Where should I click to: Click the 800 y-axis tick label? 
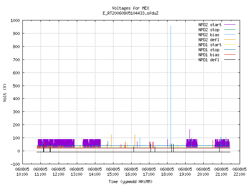click(16, 47)
